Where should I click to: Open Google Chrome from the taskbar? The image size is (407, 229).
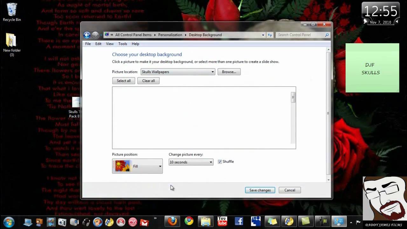(x=189, y=221)
